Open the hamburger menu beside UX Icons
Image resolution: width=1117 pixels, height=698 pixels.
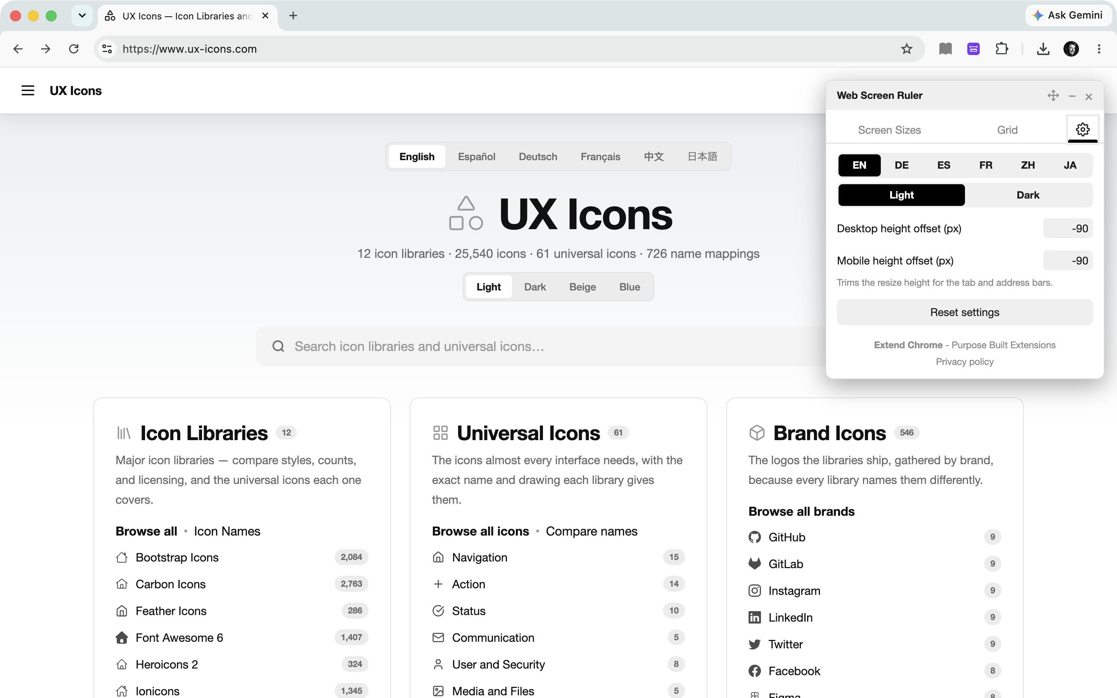pyautogui.click(x=28, y=90)
